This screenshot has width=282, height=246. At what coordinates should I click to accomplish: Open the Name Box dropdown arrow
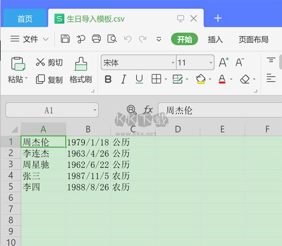(x=95, y=110)
